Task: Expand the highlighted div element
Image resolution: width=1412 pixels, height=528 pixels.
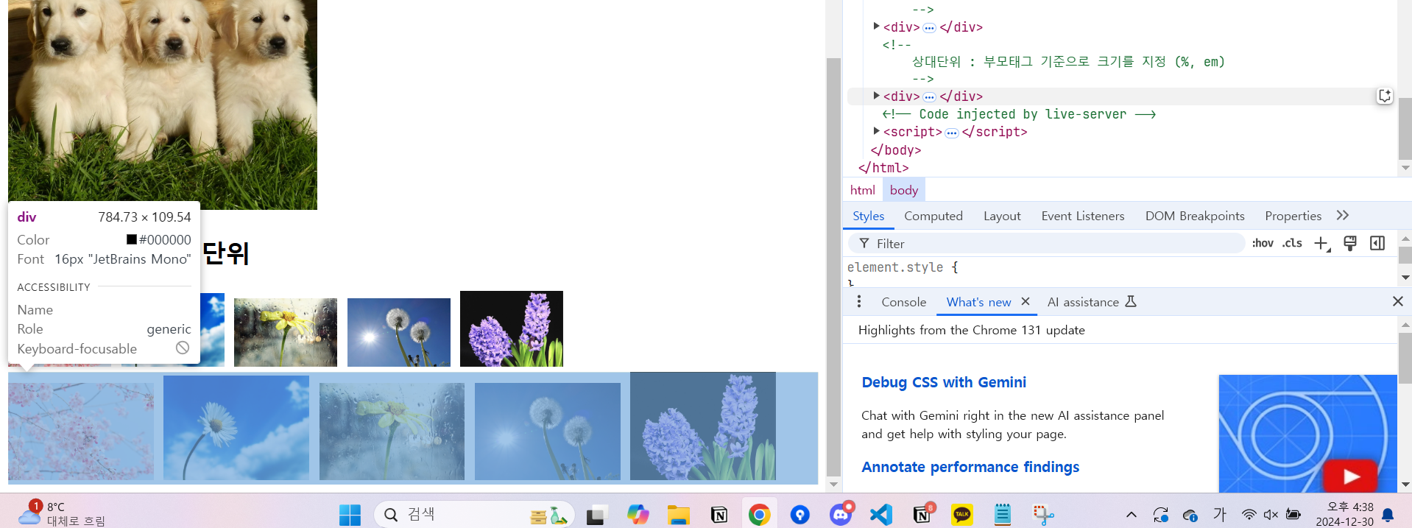Action: [876, 95]
